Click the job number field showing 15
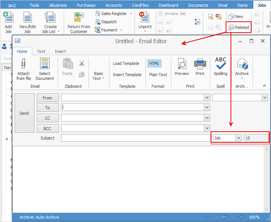Screen dimensions: 271x222 click(x=256, y=138)
